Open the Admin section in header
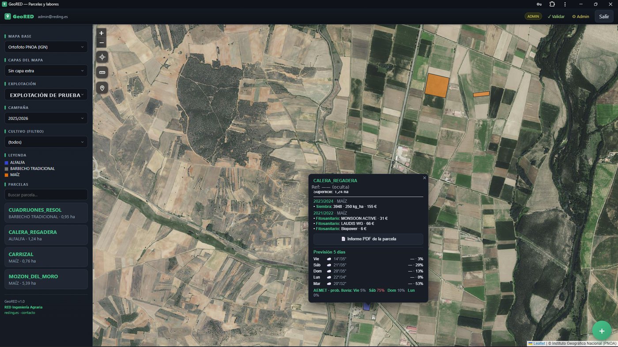The image size is (618, 347). pos(580,16)
